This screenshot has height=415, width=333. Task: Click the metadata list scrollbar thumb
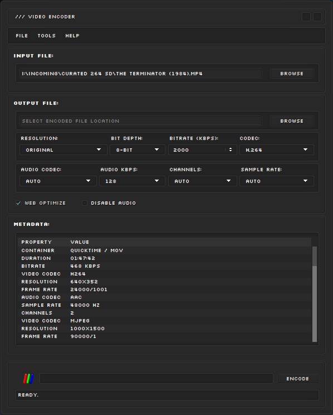[x=315, y=303]
